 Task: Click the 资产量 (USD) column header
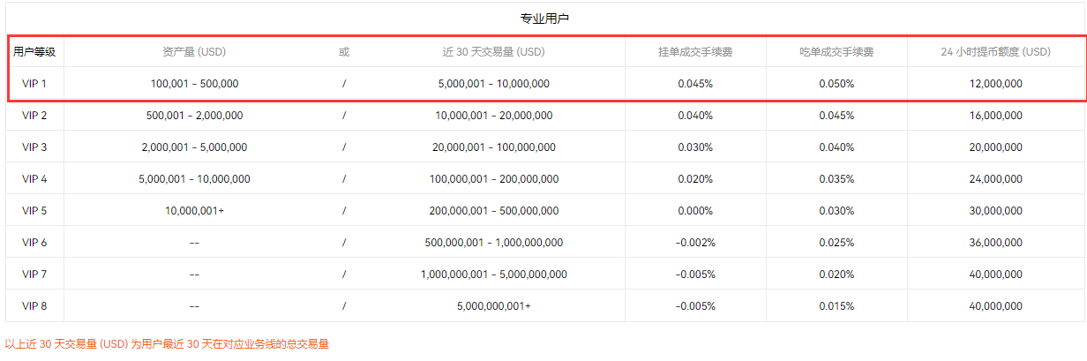[x=194, y=52]
